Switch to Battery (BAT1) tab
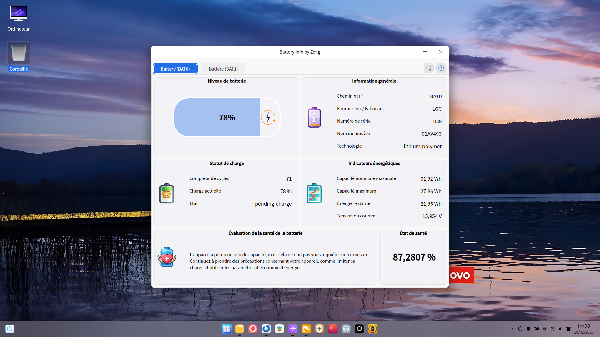Viewport: 600px width, 337px height. 223,69
